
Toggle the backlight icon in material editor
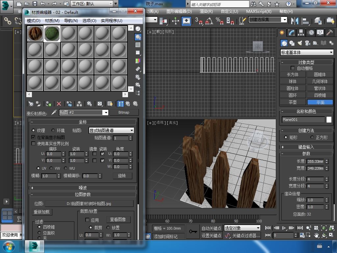(x=138, y=37)
